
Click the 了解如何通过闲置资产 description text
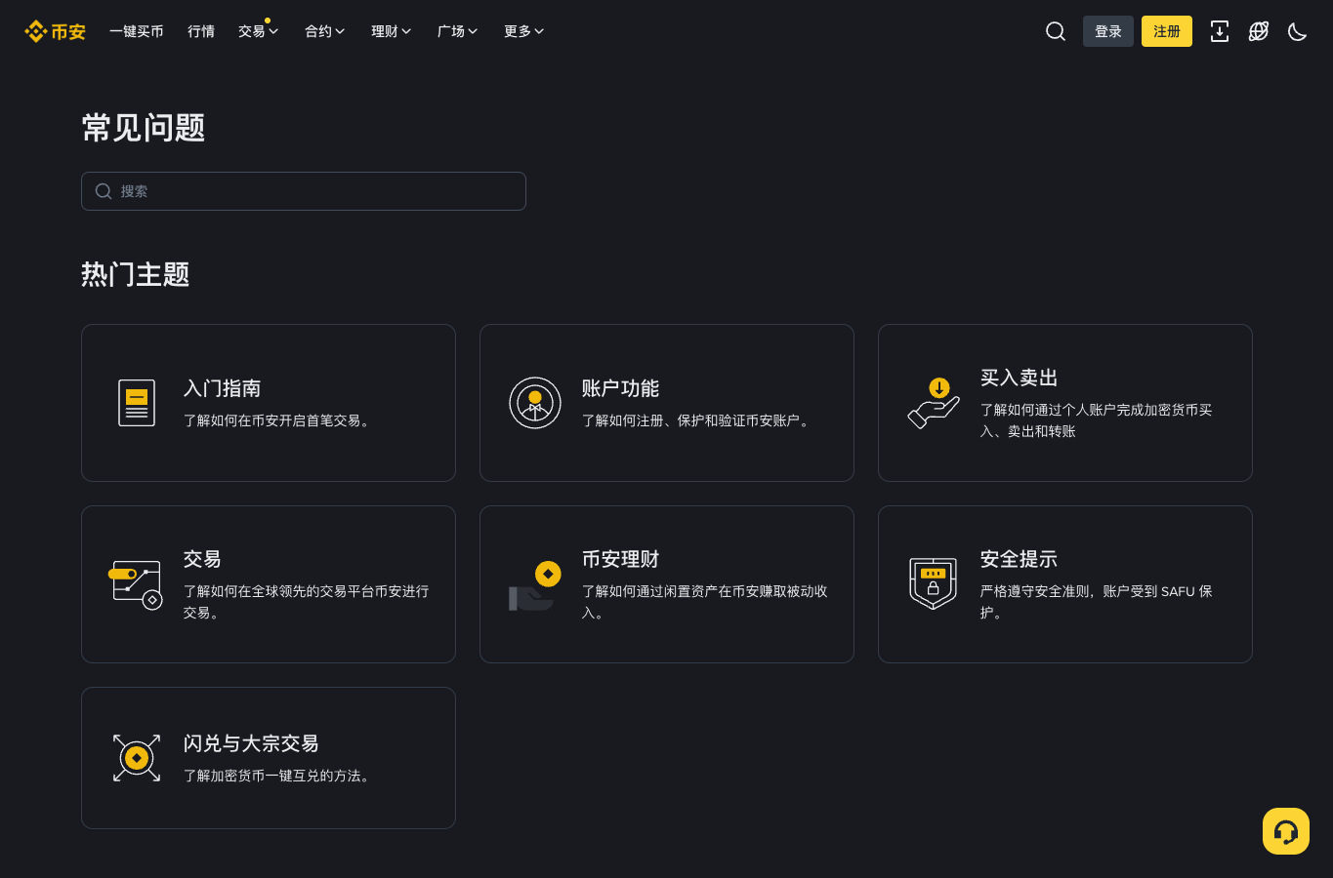coord(705,602)
